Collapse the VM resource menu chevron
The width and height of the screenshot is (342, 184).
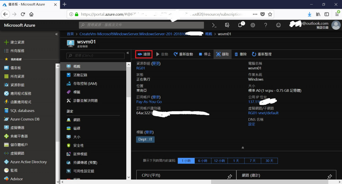click(x=128, y=53)
